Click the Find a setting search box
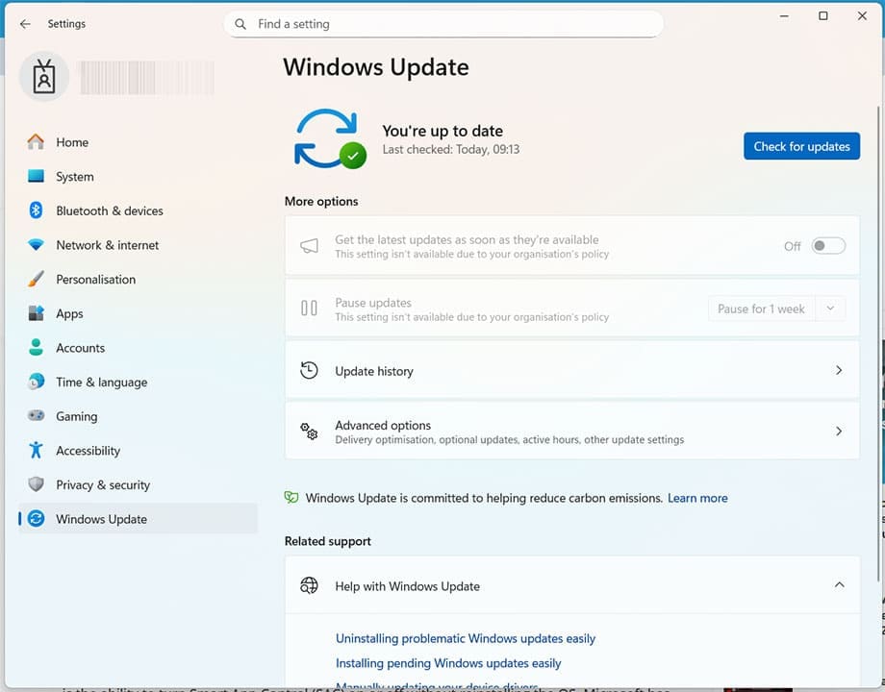Screen dimensions: 885x692 click(x=443, y=24)
